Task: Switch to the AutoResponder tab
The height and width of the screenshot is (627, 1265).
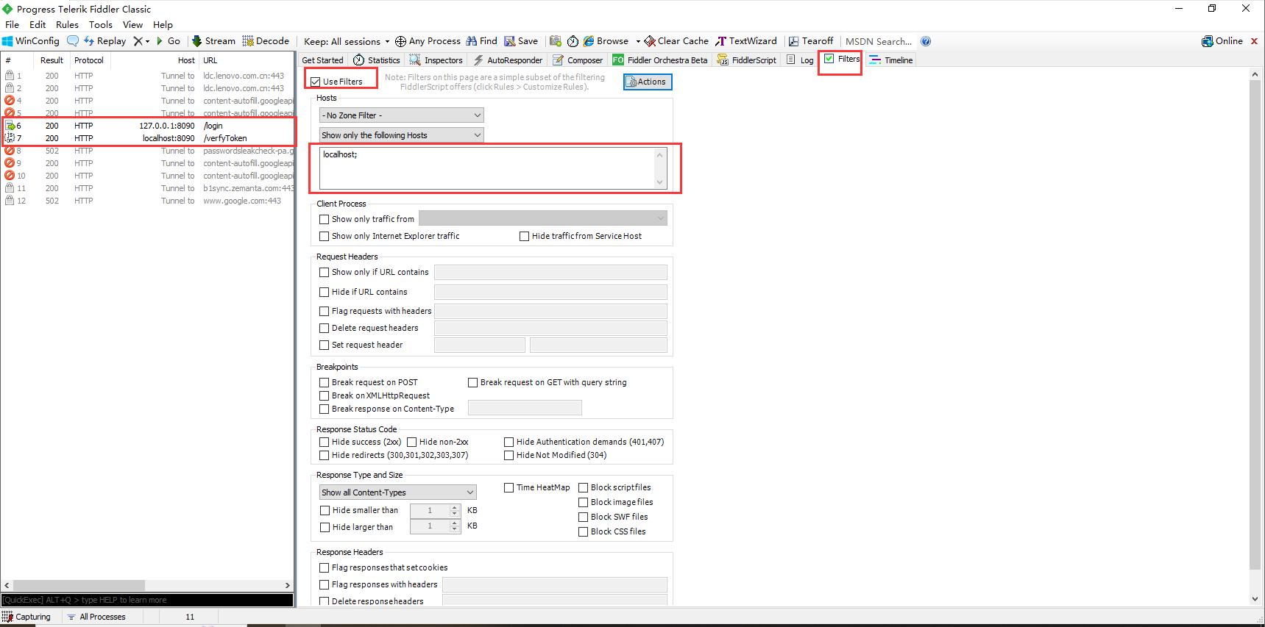Action: coord(508,60)
